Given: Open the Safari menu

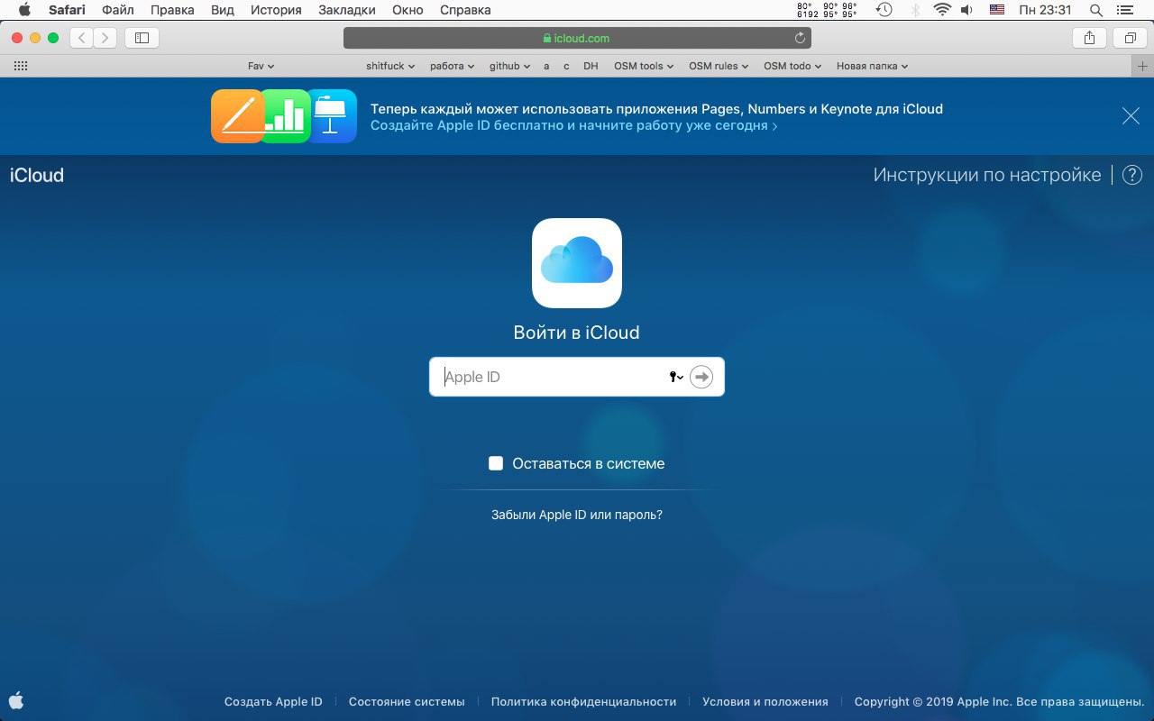Looking at the screenshot, I should point(67,10).
